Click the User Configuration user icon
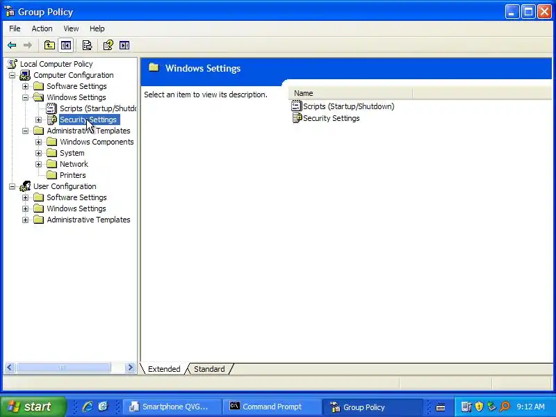556x417 pixels. click(x=25, y=186)
